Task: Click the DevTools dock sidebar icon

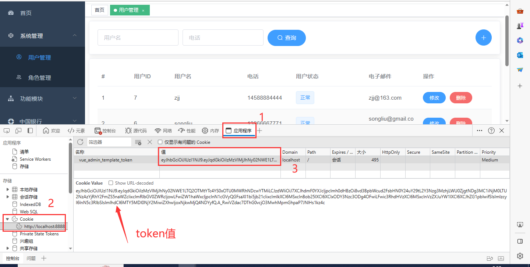Action: pyautogui.click(x=30, y=131)
